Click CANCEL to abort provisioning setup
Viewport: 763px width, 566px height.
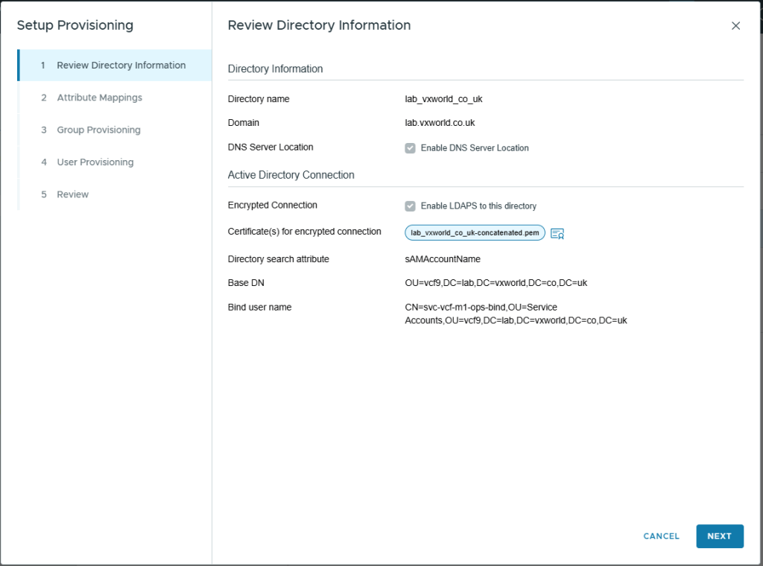(661, 536)
